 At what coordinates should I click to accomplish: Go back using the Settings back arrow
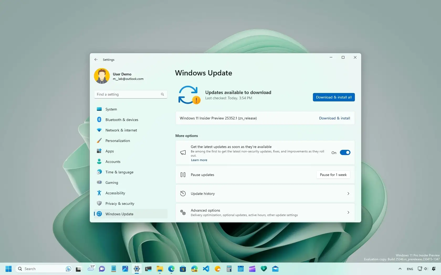coord(96,59)
